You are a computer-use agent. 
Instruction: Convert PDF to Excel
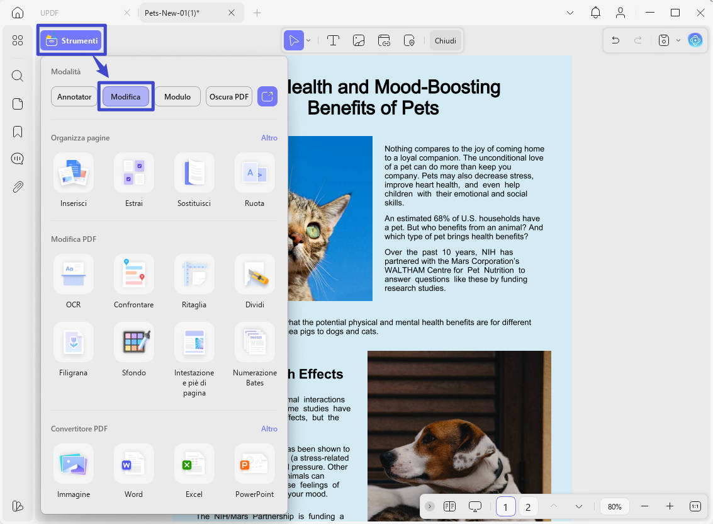click(194, 472)
